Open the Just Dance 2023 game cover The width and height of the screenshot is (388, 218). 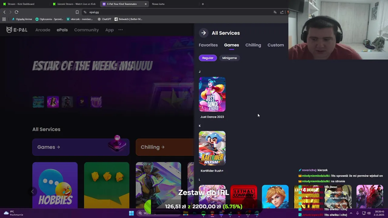pyautogui.click(x=212, y=94)
